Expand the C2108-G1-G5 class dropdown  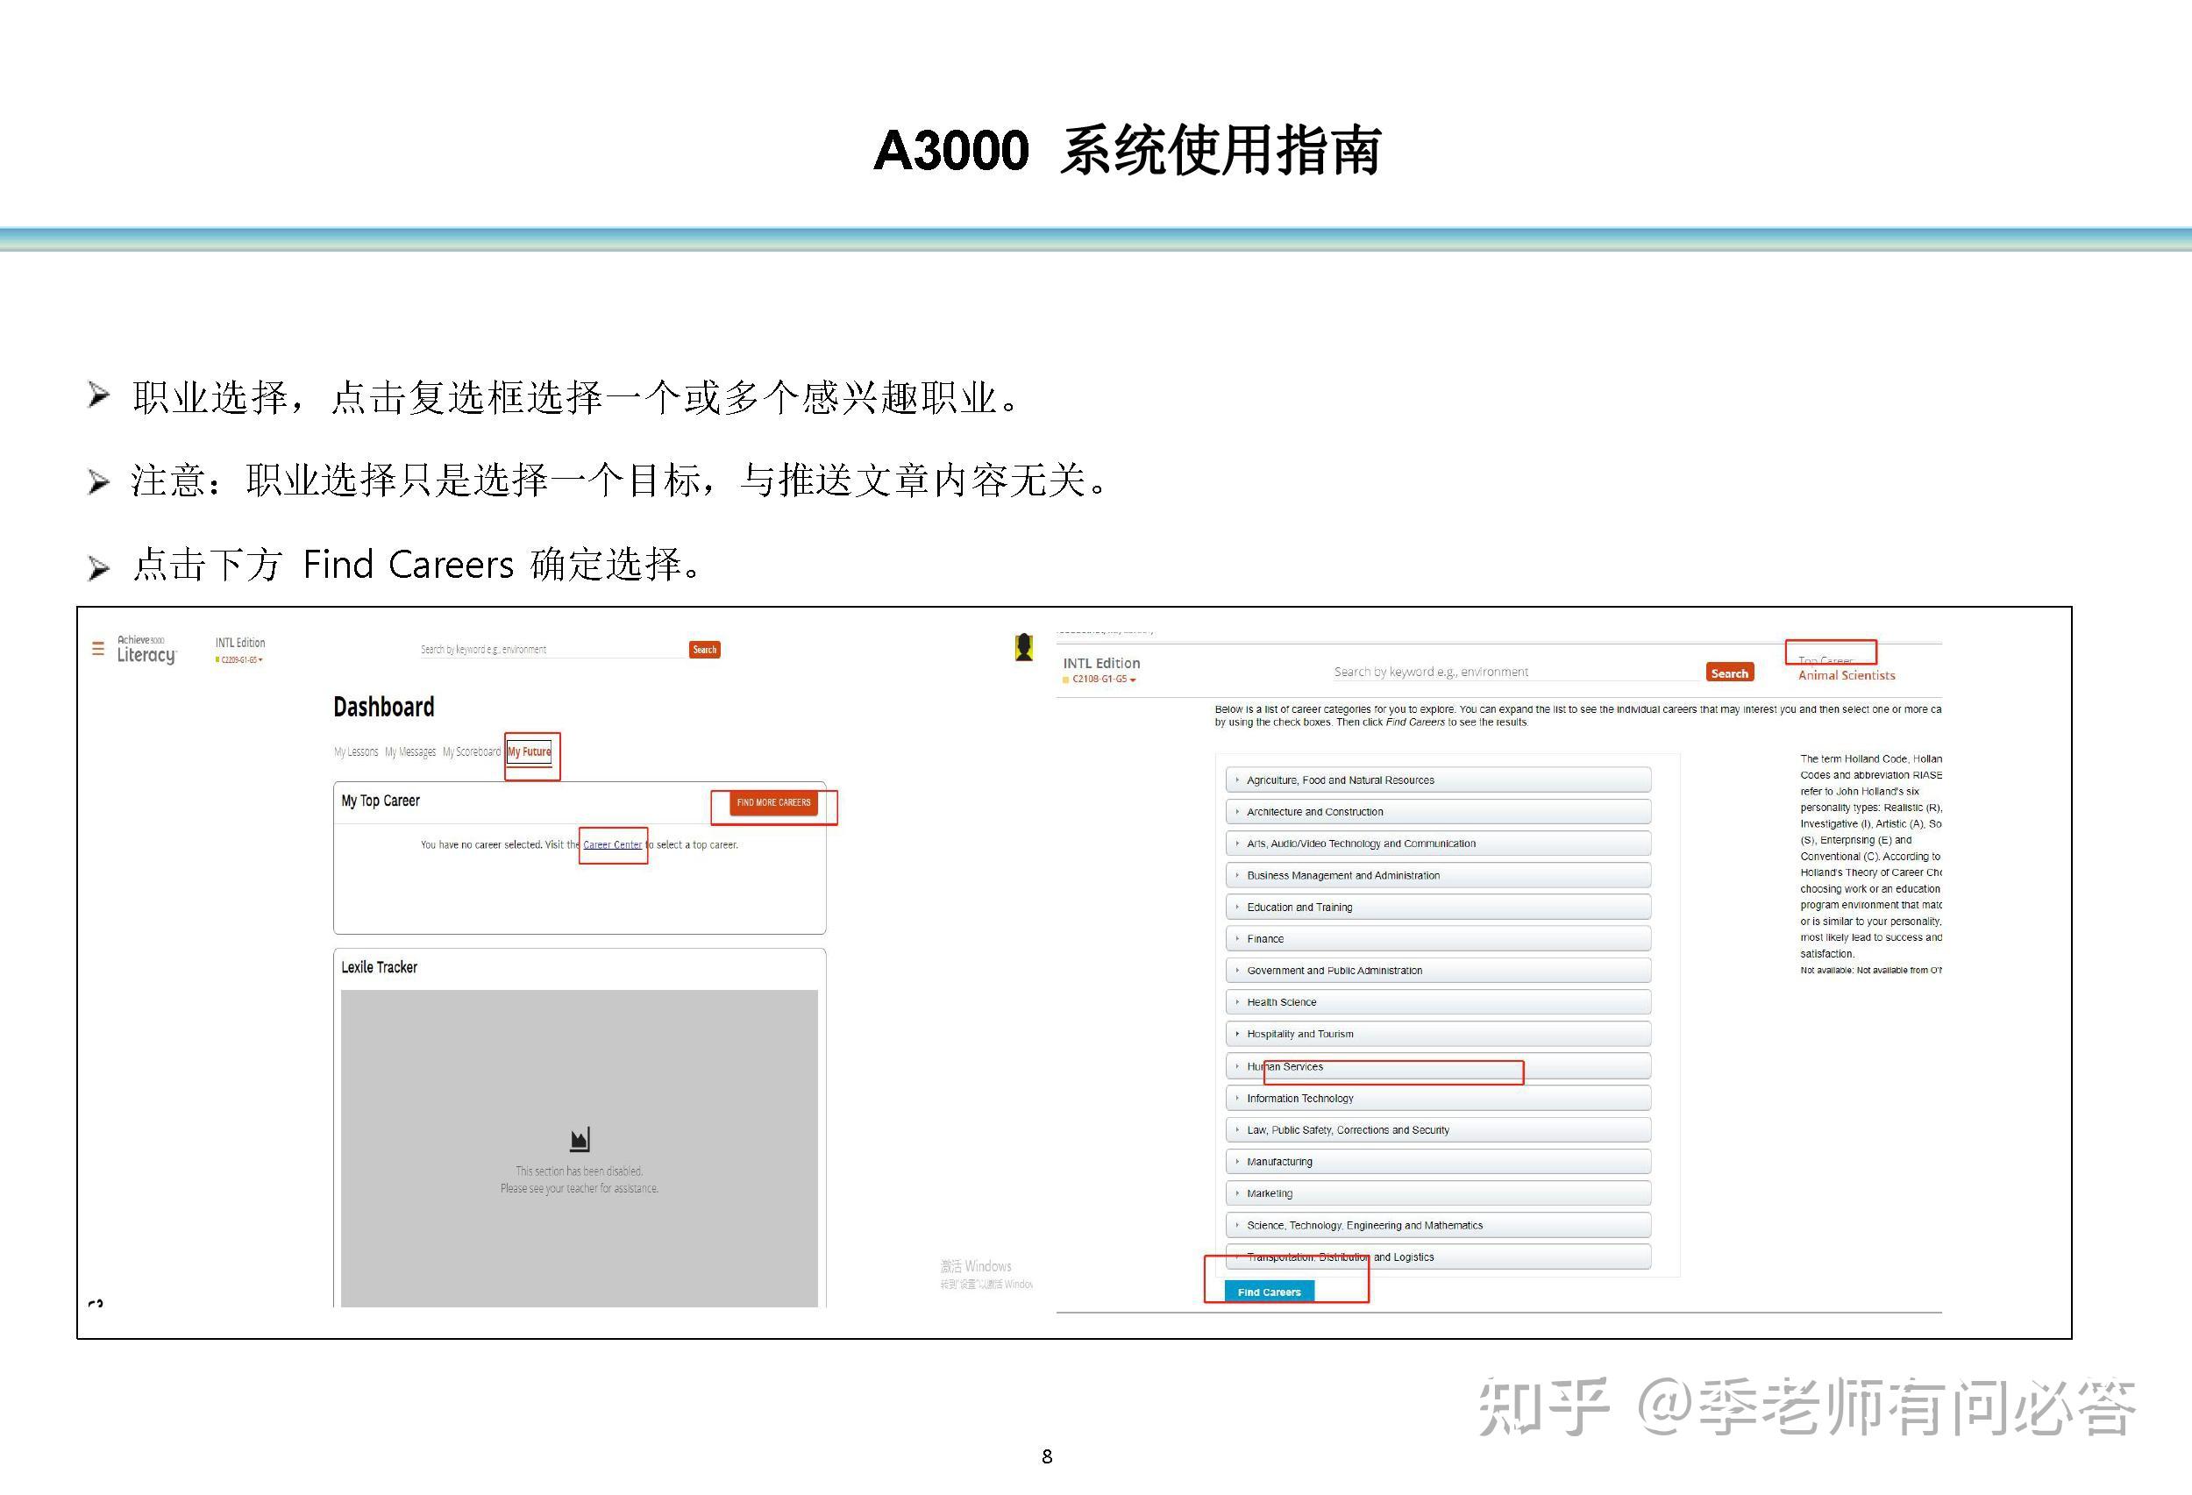1135,680
